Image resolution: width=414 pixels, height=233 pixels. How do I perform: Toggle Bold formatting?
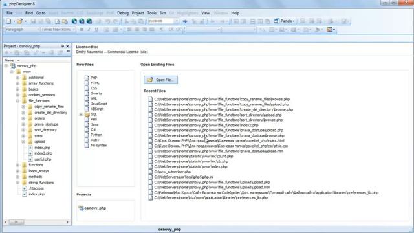point(82,30)
